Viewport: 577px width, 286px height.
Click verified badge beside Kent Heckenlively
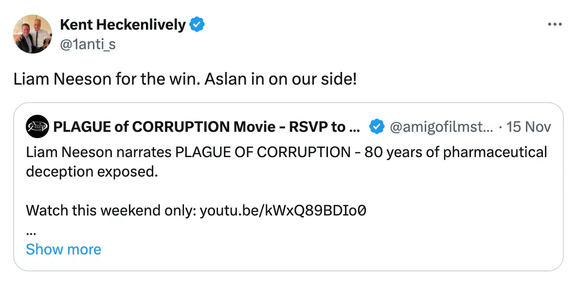coord(197,24)
